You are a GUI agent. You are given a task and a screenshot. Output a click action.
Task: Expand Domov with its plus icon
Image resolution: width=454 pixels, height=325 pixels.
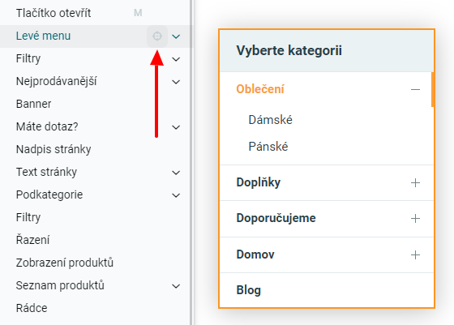415,254
